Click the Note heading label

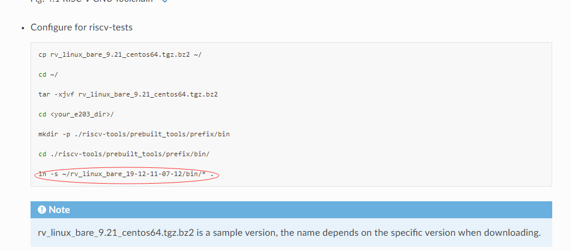(x=59, y=209)
